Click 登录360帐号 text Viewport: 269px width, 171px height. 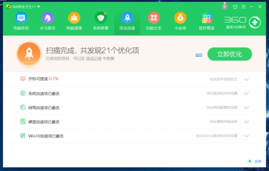pos(236,27)
